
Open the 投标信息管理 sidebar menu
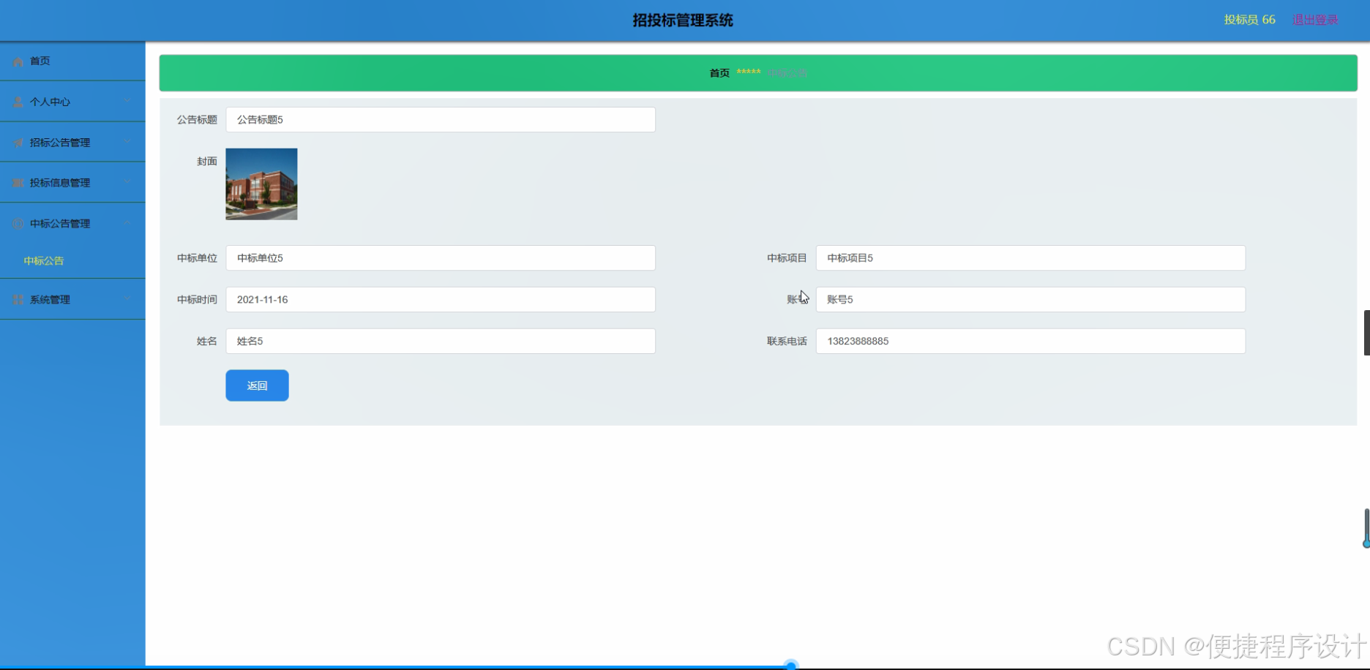pos(72,183)
